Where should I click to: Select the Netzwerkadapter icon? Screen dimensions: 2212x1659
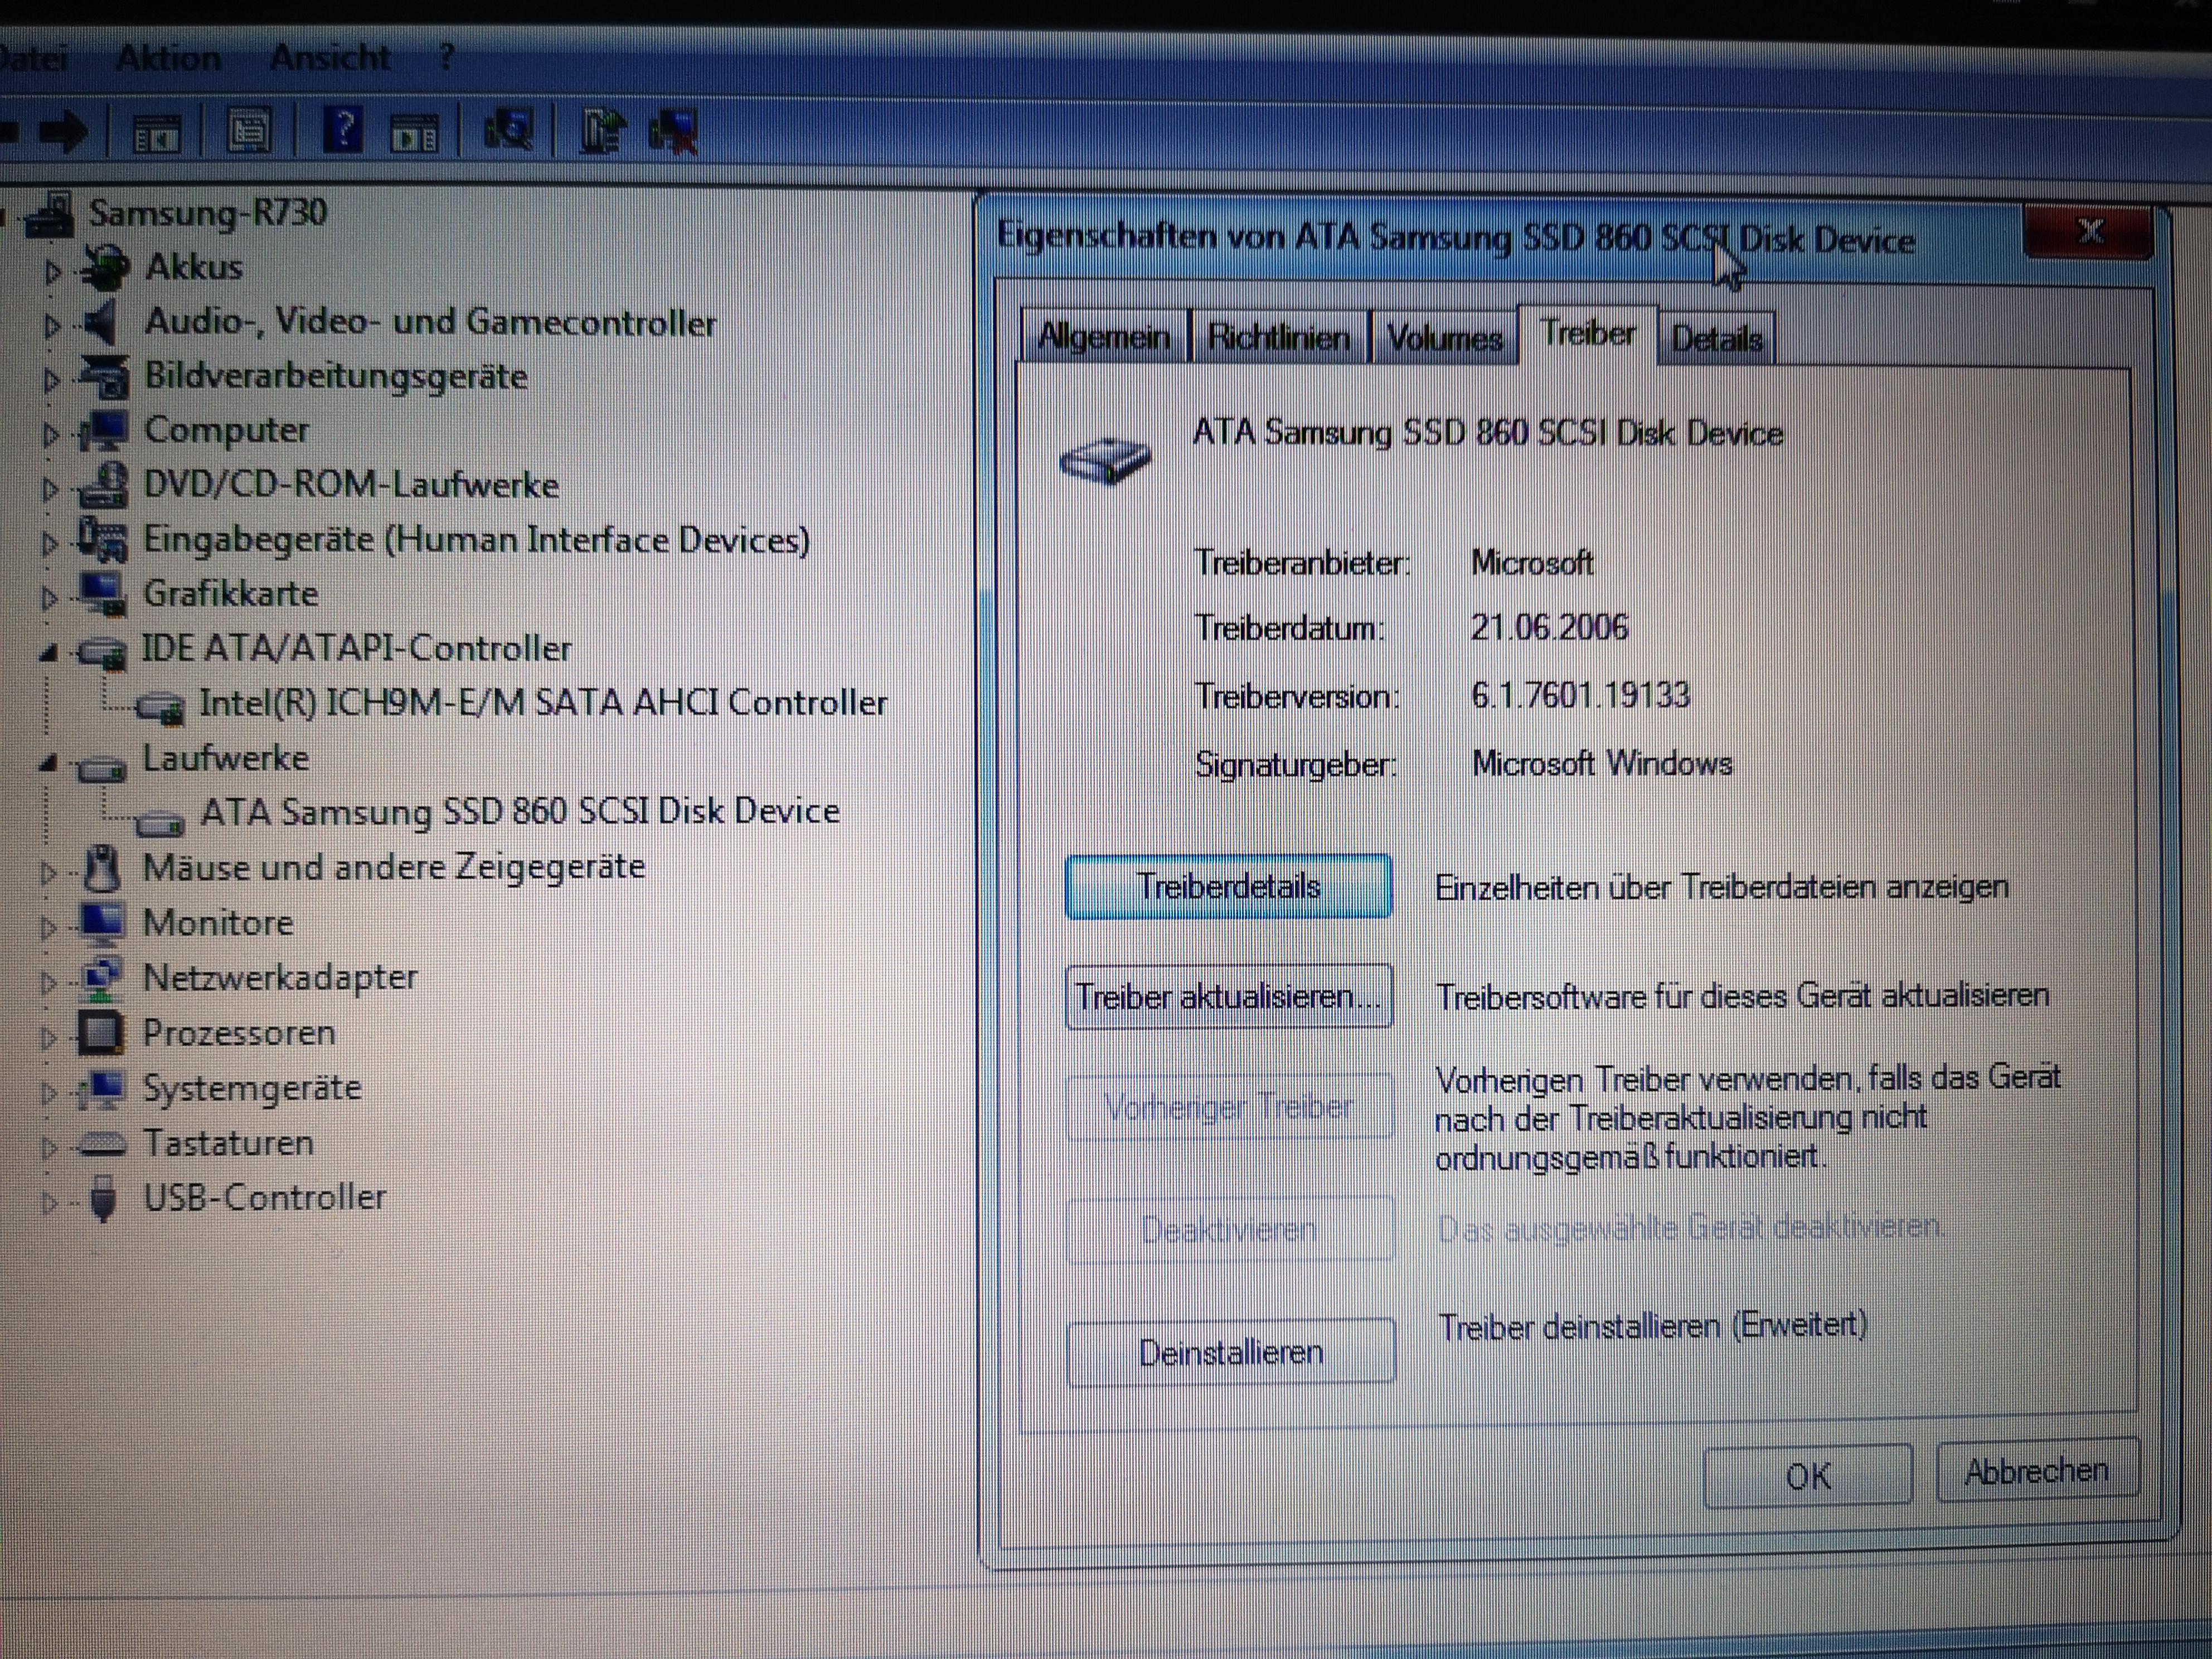tap(102, 978)
